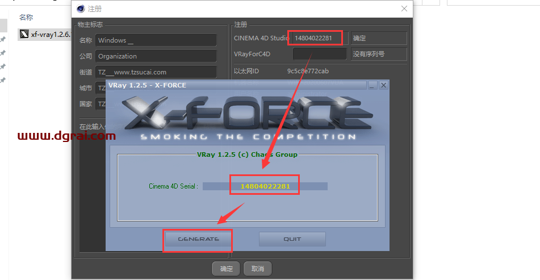Click the CINEMA 4D Studio serial number field
Viewport: 540px width, 280px height.
coord(319,38)
